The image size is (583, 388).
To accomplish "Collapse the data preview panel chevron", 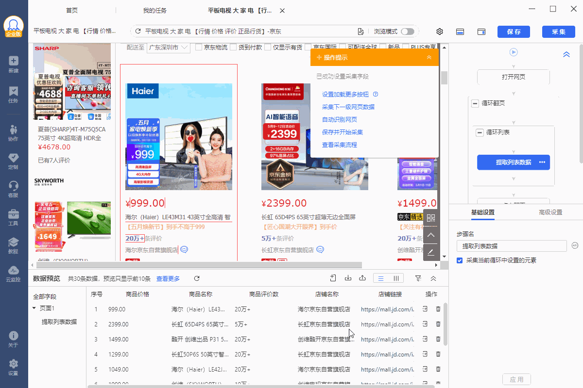I will click(433, 278).
